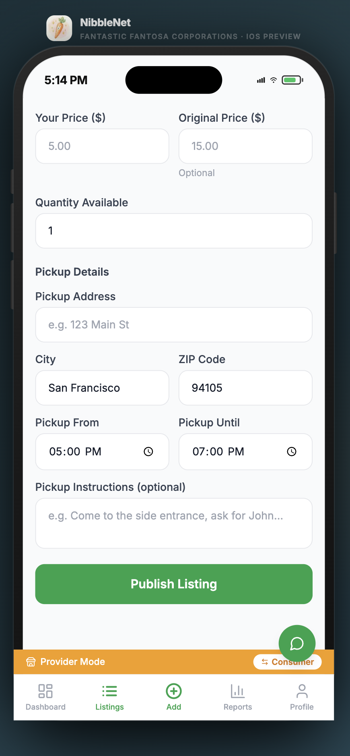Screen dimensions: 350x756
Task: Tap the Reports bar chart icon
Action: click(238, 691)
